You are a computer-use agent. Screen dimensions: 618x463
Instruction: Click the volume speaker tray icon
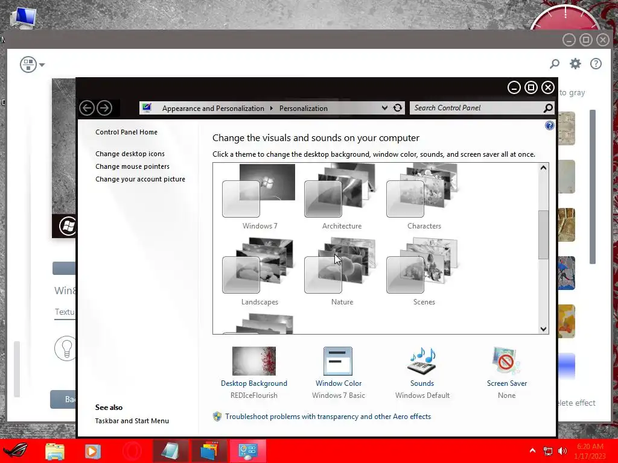[562, 451]
